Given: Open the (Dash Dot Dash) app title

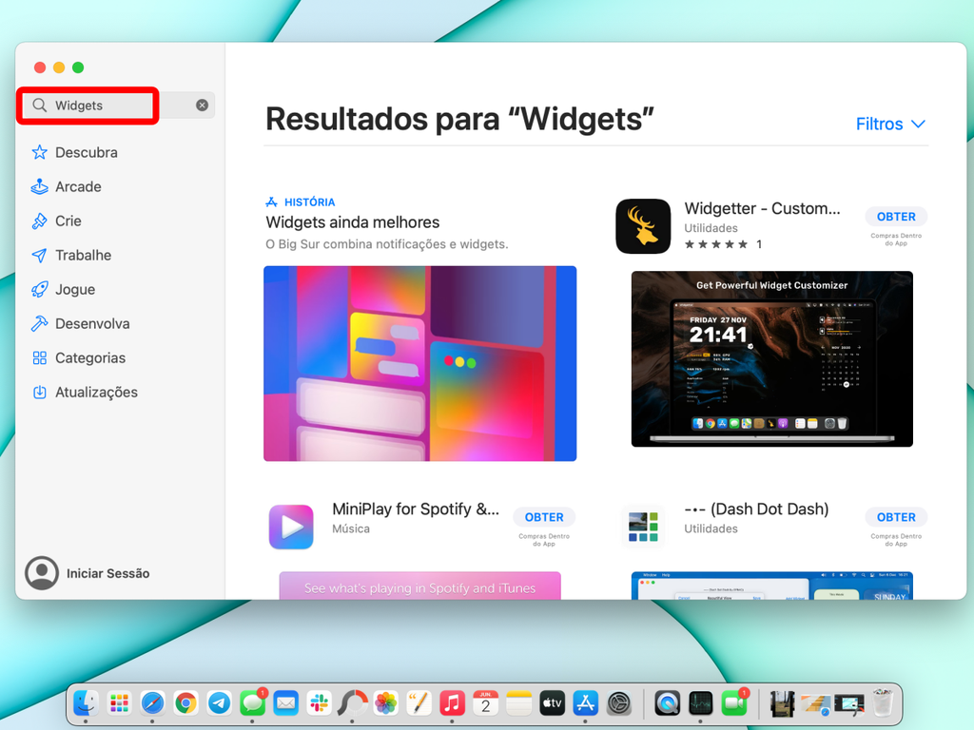Looking at the screenshot, I should (x=756, y=509).
